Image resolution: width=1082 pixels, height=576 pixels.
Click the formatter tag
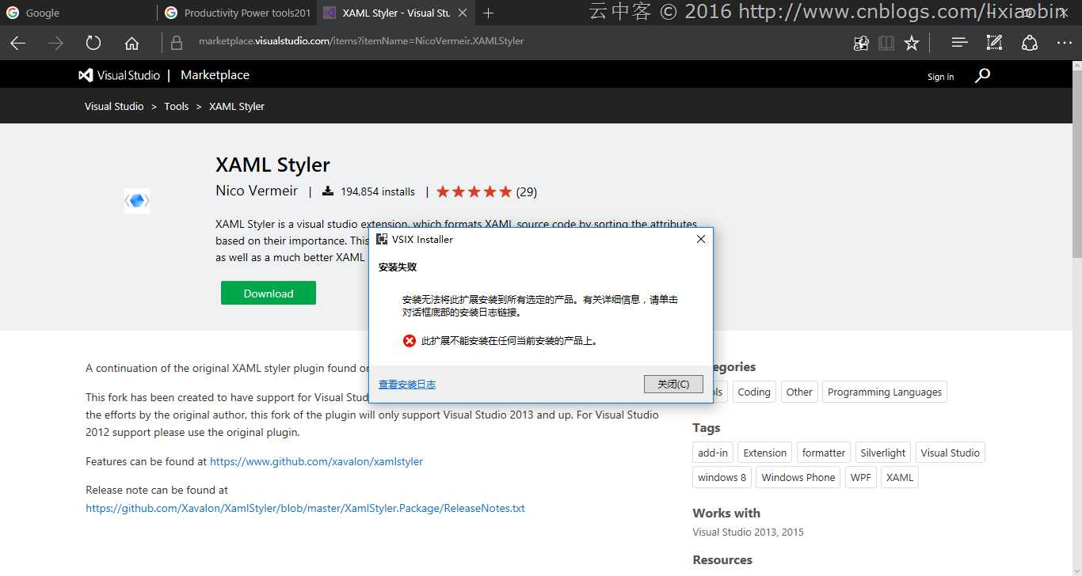pos(824,453)
